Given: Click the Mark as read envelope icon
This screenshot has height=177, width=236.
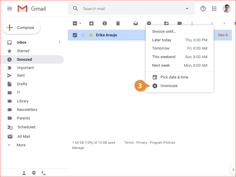Looking at the screenshot, I should coord(136,23).
